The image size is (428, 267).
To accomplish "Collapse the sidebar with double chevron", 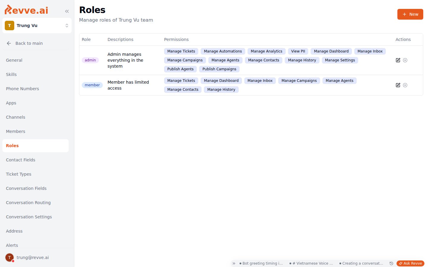I will tap(67, 11).
